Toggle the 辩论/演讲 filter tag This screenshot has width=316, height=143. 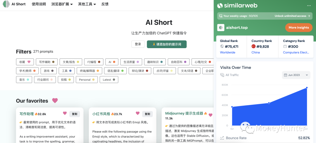140,71
